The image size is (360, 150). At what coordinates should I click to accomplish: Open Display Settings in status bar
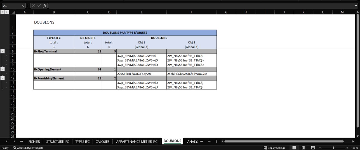tap(274, 148)
